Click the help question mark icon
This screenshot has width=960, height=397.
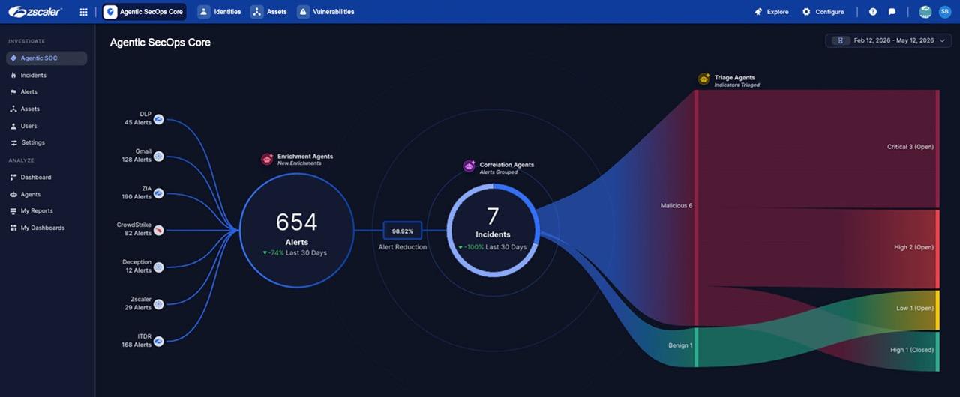point(873,12)
